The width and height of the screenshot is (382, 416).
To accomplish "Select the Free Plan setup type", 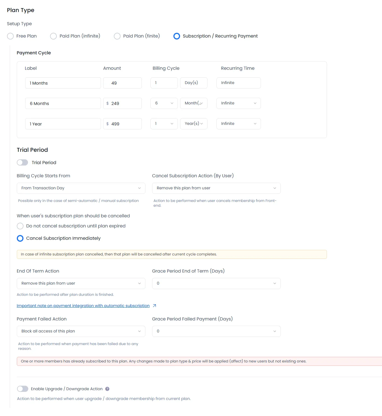I will pyautogui.click(x=10, y=36).
